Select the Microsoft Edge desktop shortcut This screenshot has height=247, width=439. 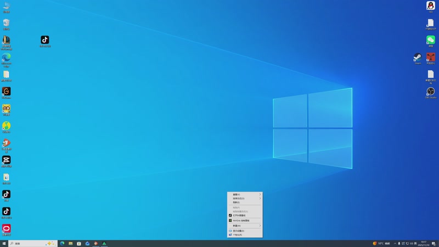pos(7,60)
